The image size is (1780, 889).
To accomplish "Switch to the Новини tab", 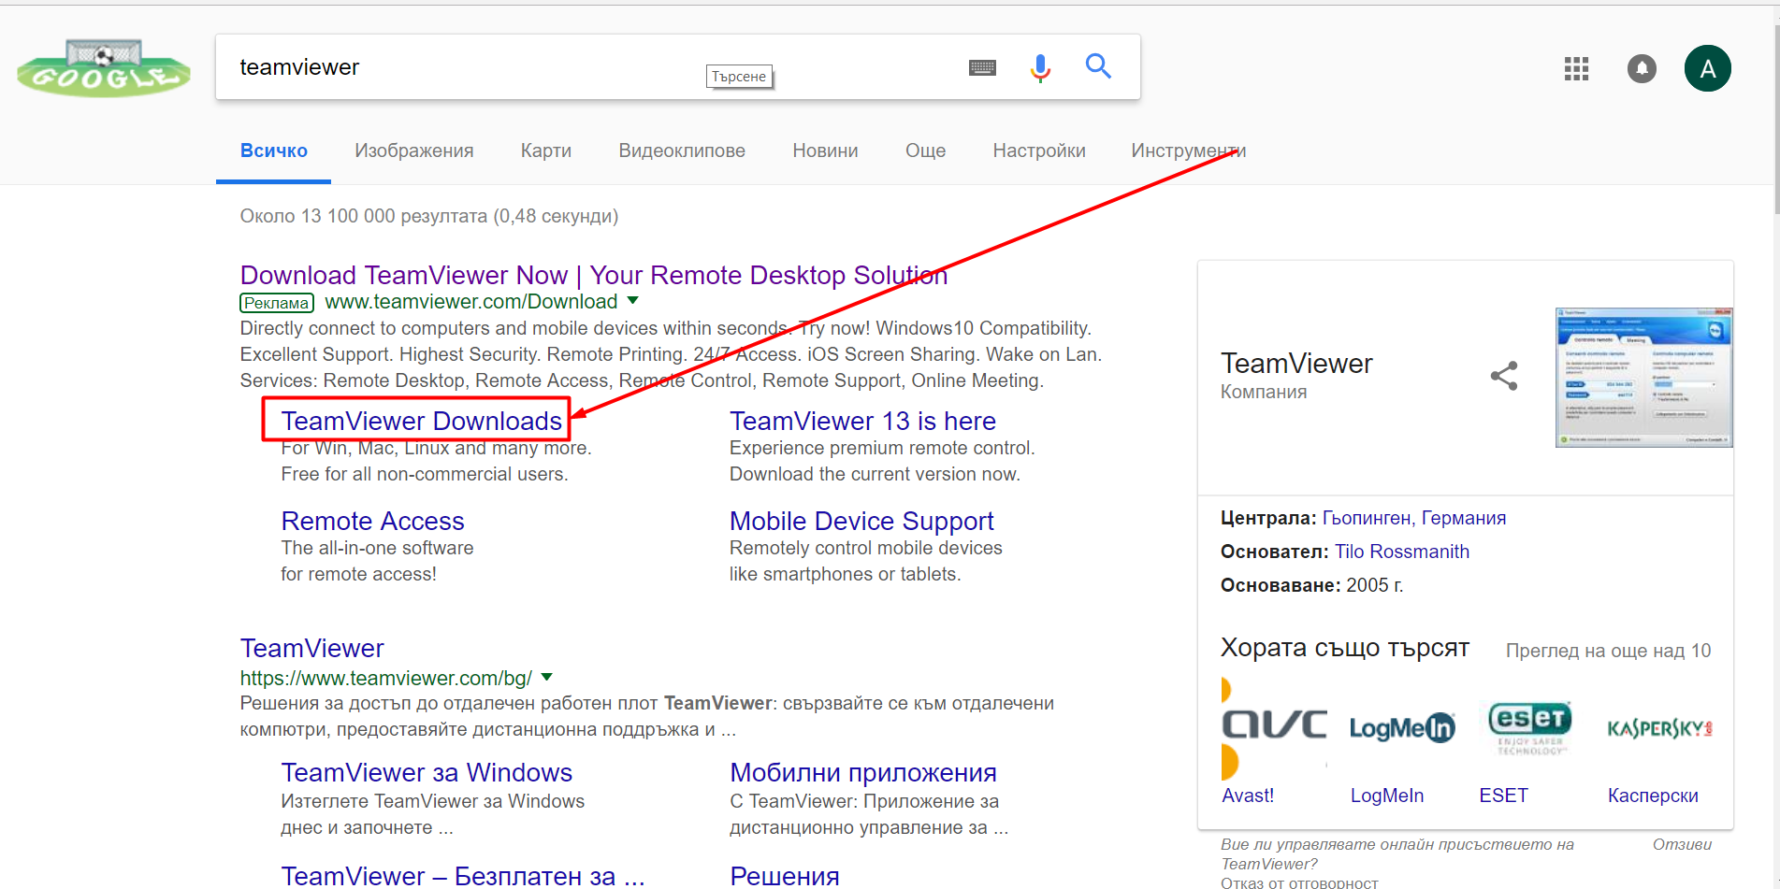I will point(825,151).
